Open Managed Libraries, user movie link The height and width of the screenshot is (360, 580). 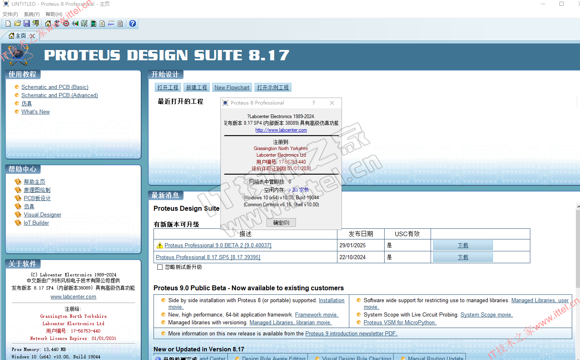(540, 301)
